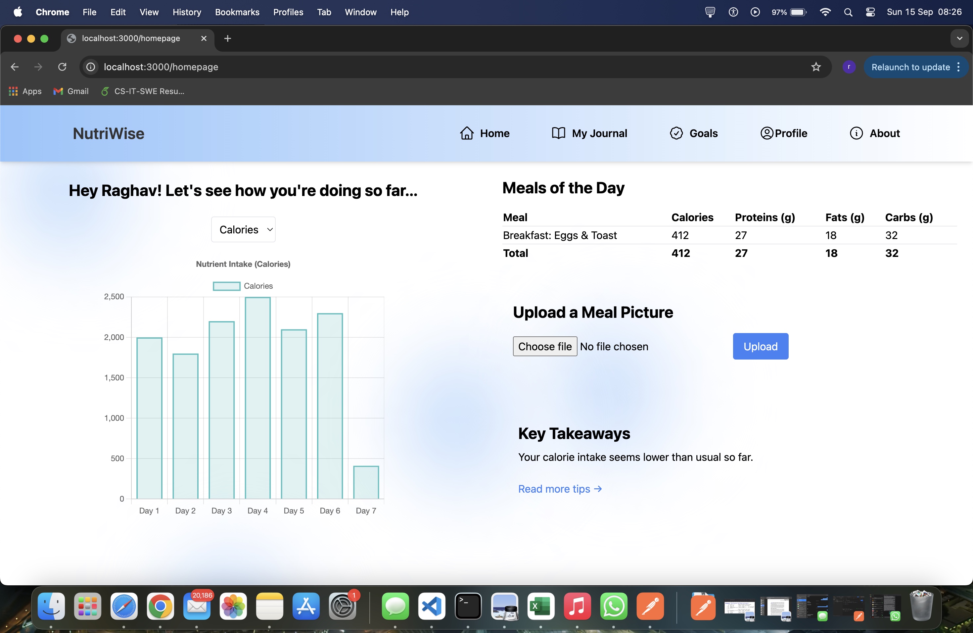Bookmark page with the star icon
This screenshot has width=973, height=633.
815,67
